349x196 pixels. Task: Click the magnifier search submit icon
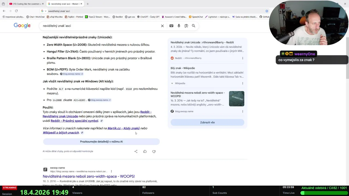(x=194, y=26)
